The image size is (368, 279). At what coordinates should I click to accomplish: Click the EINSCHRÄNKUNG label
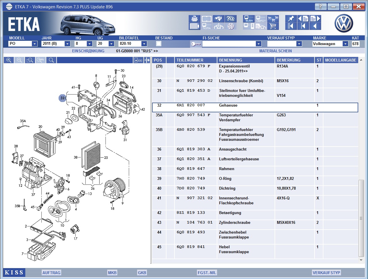pyautogui.click(x=88, y=51)
